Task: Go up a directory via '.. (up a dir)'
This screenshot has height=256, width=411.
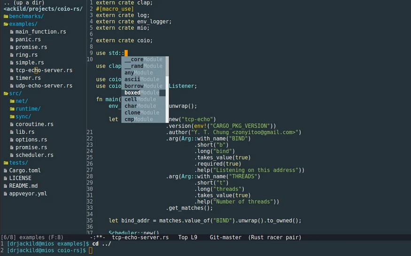Action: coord(24,3)
